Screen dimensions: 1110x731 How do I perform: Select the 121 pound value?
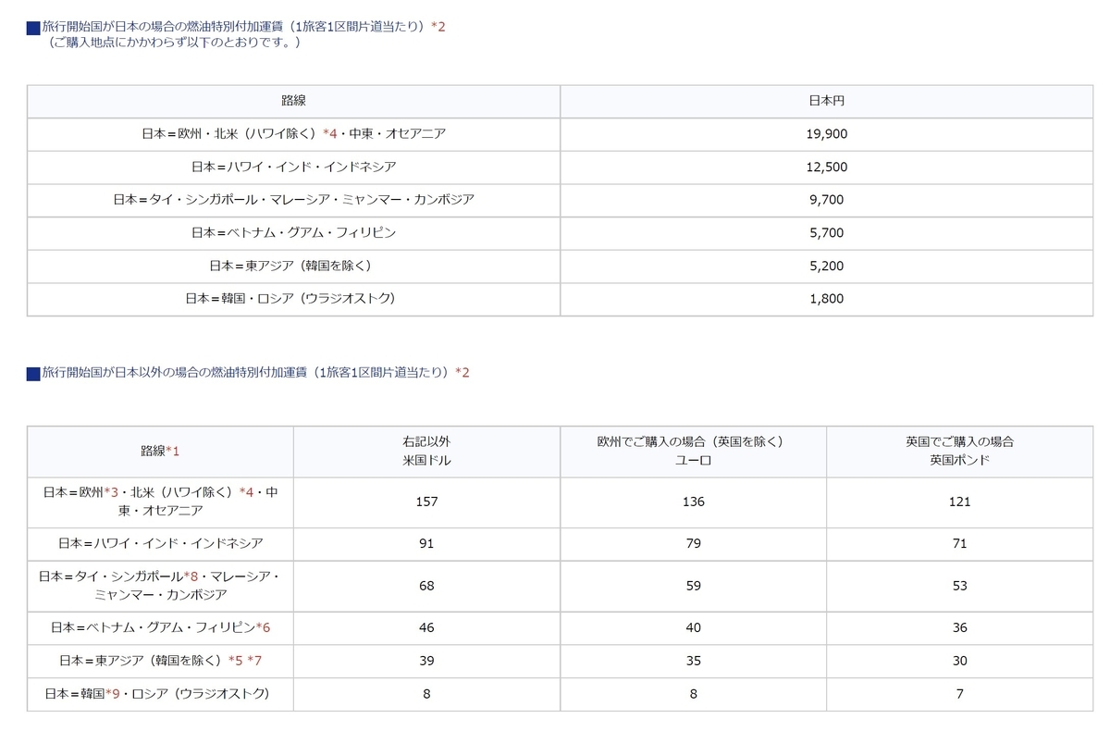tap(959, 502)
